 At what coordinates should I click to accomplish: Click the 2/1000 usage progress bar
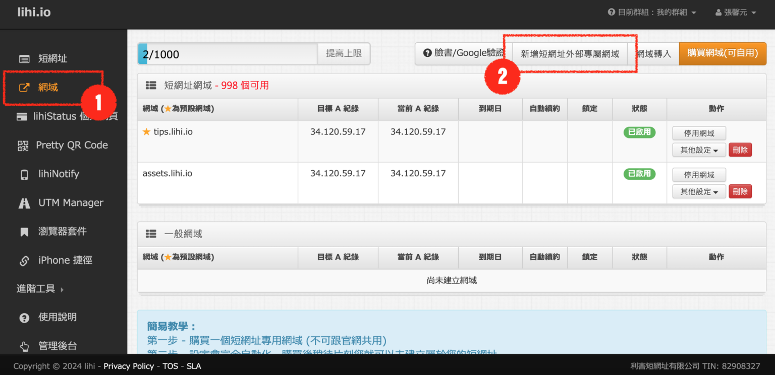(x=228, y=54)
